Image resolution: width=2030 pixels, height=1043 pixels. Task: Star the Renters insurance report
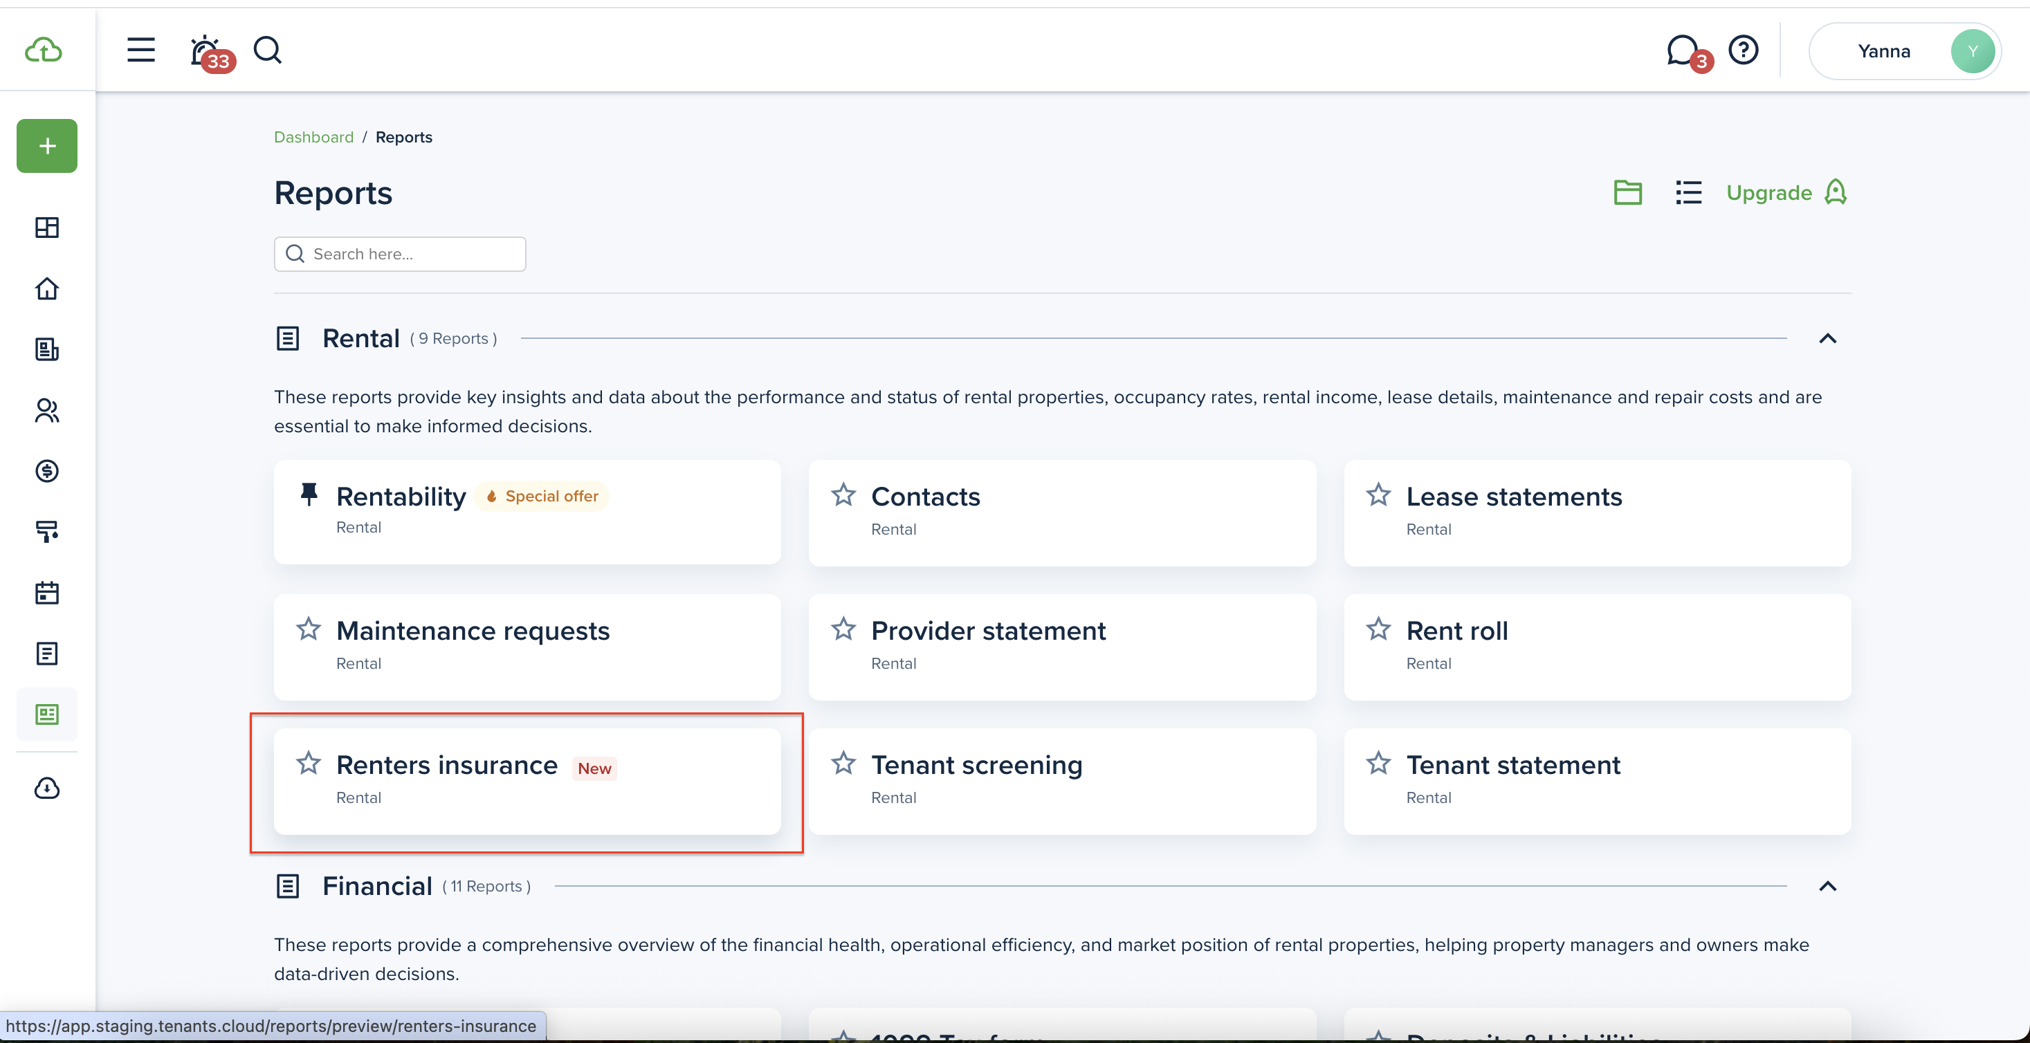click(308, 763)
